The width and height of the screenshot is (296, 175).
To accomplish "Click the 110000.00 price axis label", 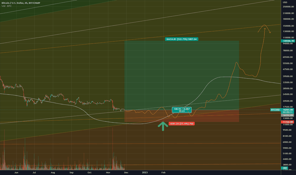I will click(288, 38).
